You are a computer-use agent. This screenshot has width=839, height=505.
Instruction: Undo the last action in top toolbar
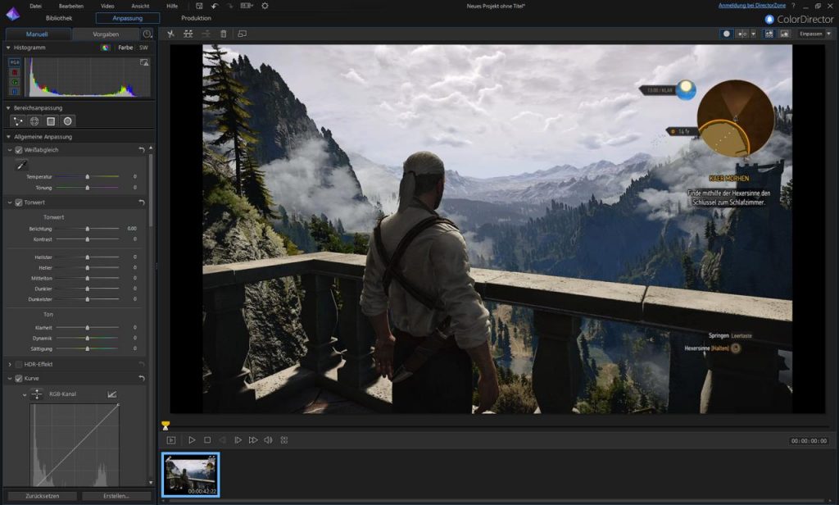coord(215,6)
